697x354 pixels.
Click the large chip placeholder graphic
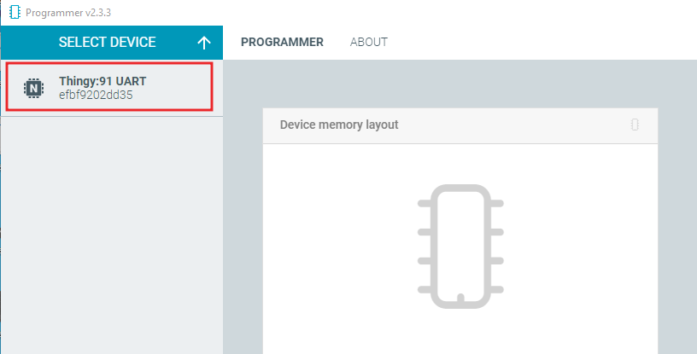[460, 247]
